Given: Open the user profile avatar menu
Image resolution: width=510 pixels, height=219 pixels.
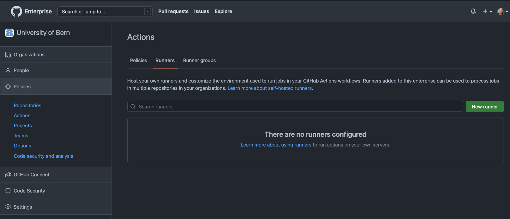Looking at the screenshot, I should pyautogui.click(x=502, y=12).
